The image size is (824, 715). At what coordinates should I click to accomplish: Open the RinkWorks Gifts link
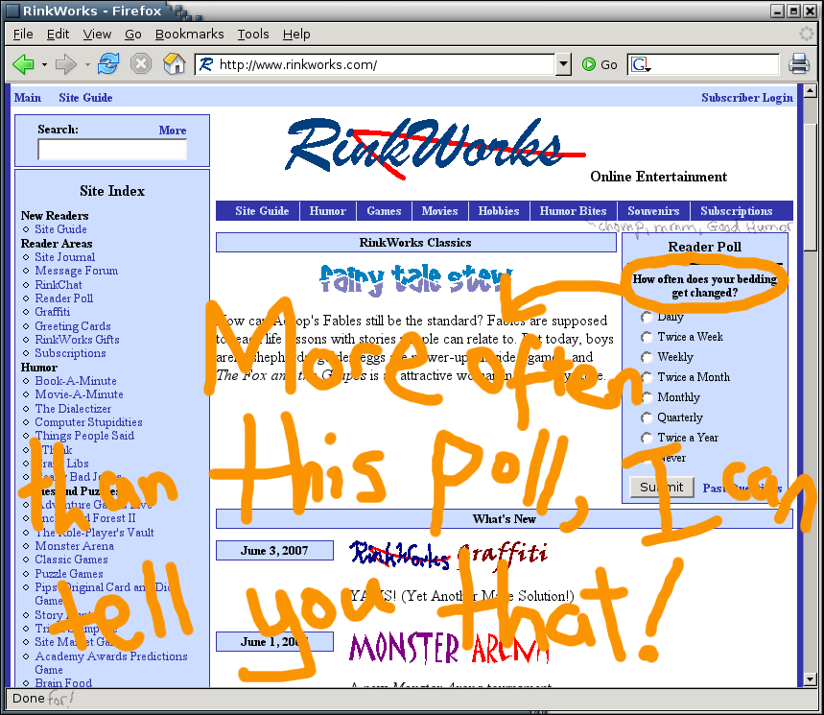[x=77, y=340]
